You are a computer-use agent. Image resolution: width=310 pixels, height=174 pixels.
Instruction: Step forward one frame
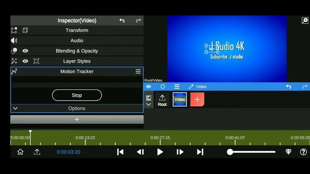[x=180, y=152]
